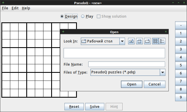Minimize the PseudoQ window
Screen dimensions: 187x112
point(173,2)
